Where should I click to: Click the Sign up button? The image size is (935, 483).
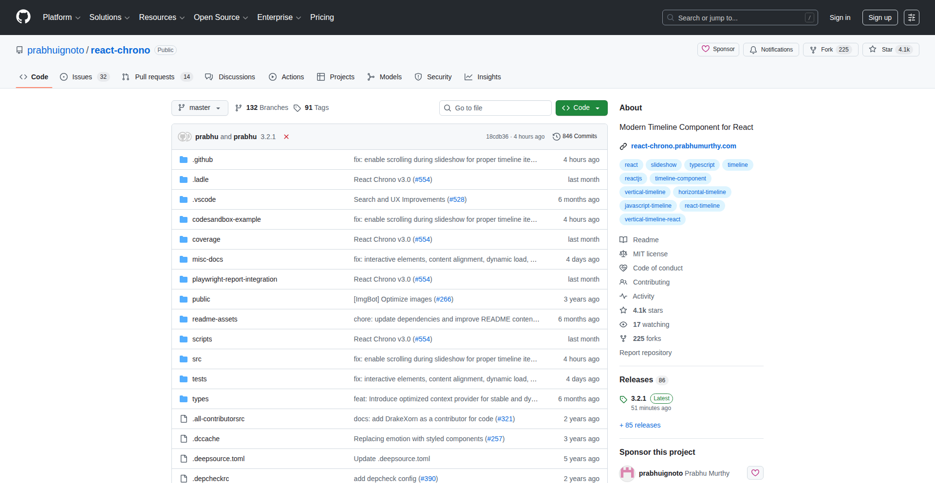[879, 17]
